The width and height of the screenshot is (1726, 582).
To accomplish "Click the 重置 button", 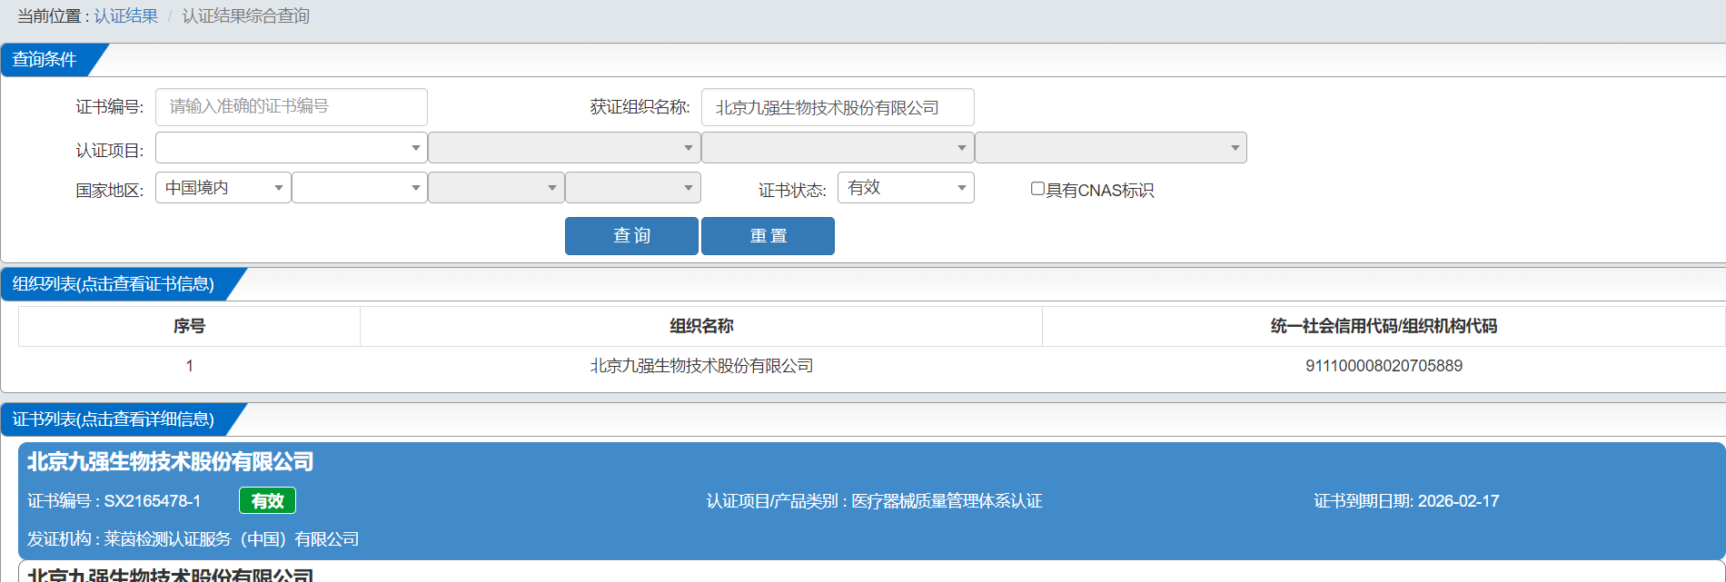I will 768,236.
